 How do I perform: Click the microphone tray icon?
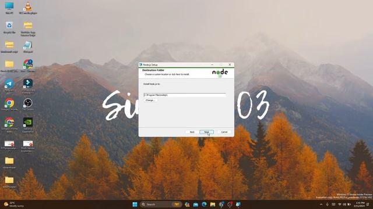[328, 204]
